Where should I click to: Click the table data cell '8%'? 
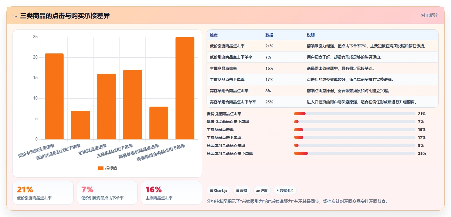point(283,91)
